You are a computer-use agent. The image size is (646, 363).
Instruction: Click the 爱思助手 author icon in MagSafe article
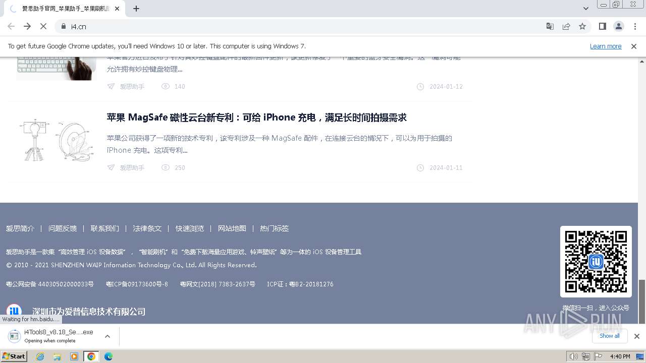(x=111, y=167)
